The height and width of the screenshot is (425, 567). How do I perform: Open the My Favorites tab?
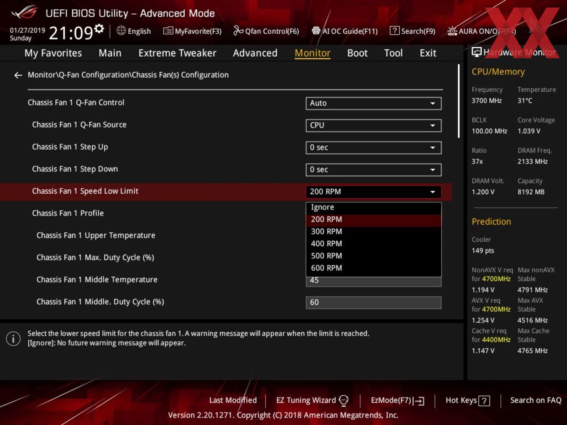tap(53, 53)
